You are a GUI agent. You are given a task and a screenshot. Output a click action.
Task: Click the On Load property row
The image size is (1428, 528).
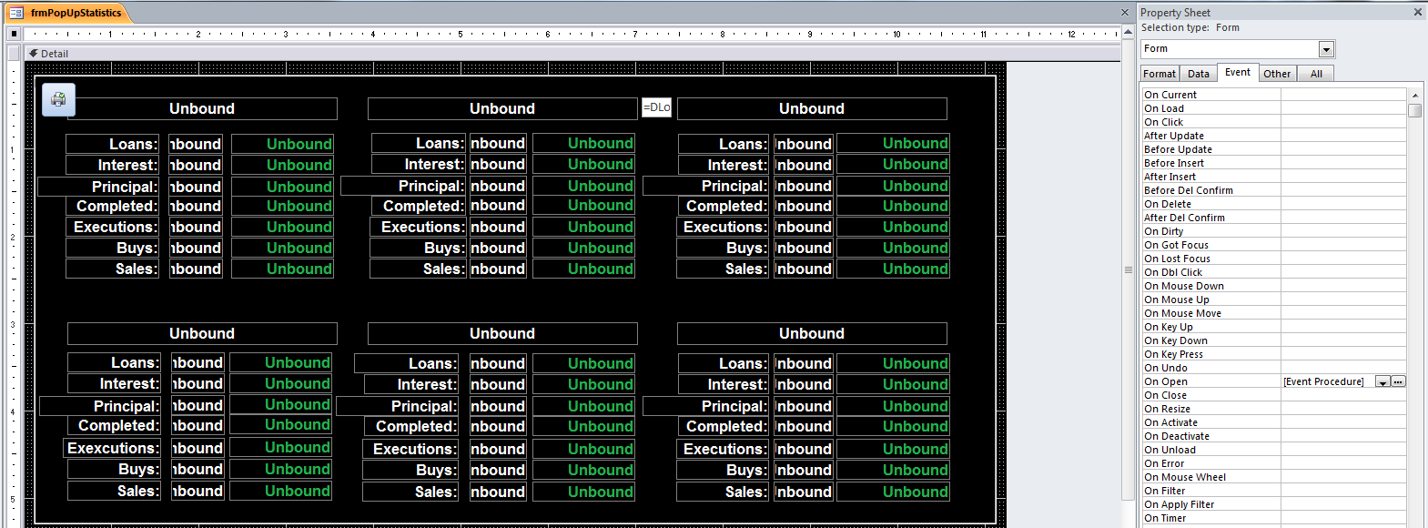tap(1274, 108)
